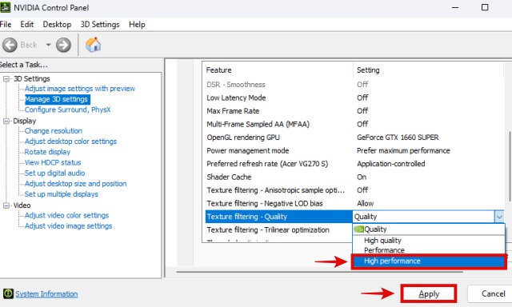Open the Desktop menu
The height and width of the screenshot is (307, 512).
click(x=57, y=25)
